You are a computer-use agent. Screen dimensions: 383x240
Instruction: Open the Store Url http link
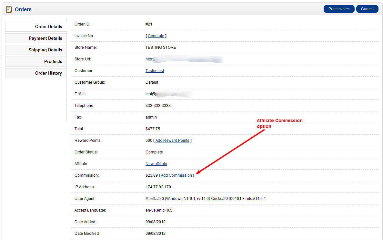149,59
